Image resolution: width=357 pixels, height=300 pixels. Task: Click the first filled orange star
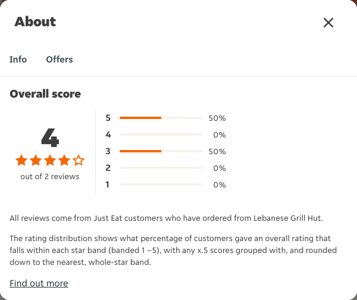tap(21, 160)
